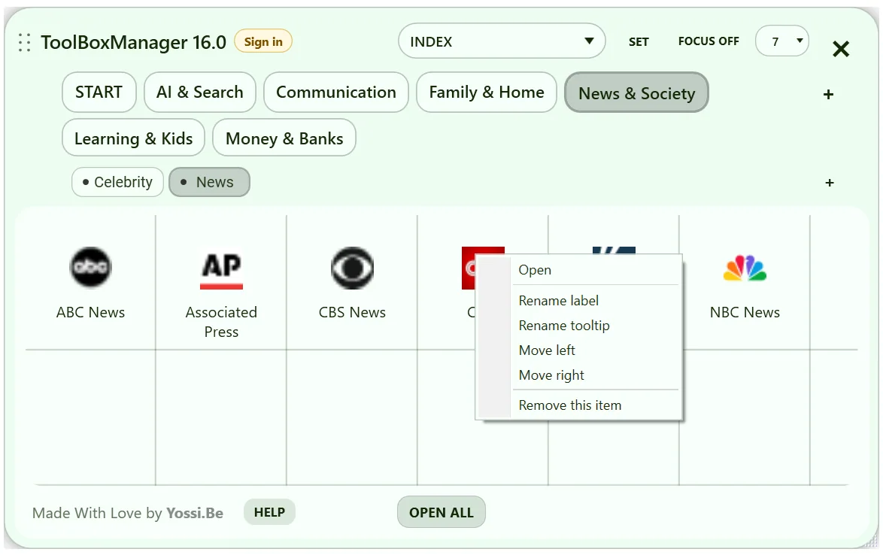Open the ABC News icon
883x555 pixels.
click(91, 268)
